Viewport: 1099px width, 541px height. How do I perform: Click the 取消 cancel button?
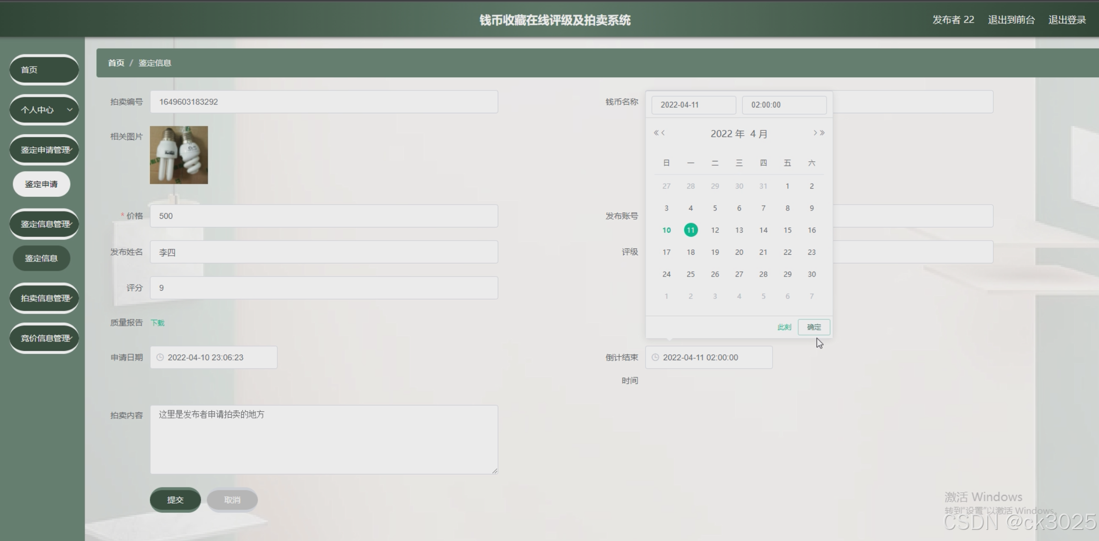(232, 500)
